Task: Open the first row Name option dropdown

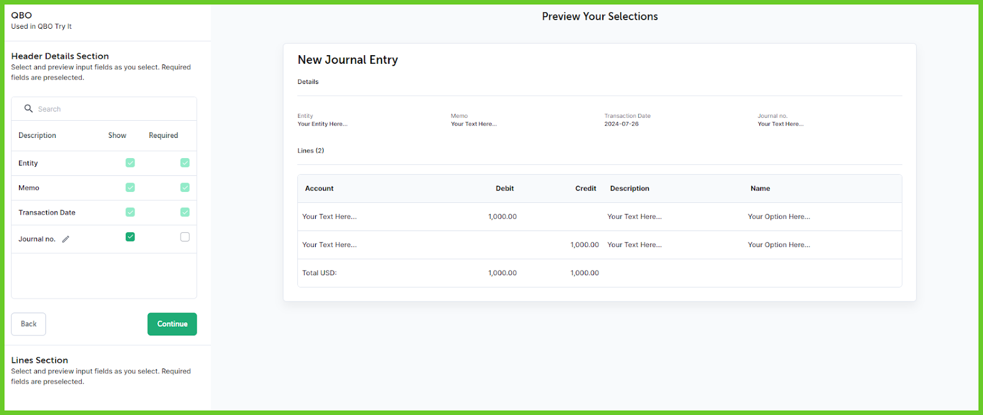Action: click(778, 217)
